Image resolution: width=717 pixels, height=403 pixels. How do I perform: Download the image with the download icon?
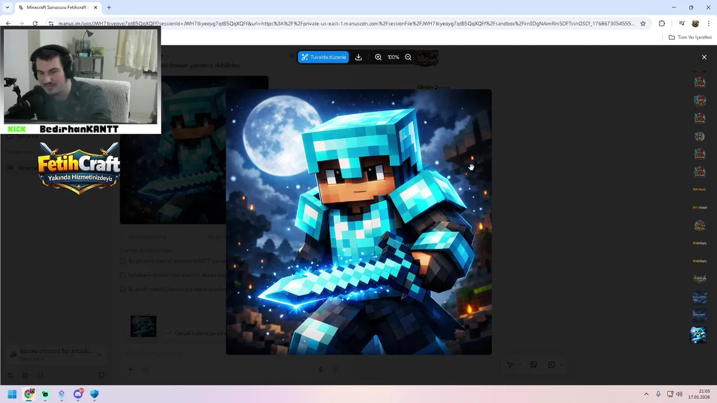coord(358,57)
